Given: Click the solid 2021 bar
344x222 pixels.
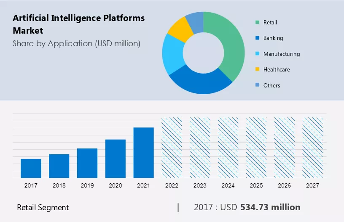Looking at the screenshot, I should [x=143, y=153].
